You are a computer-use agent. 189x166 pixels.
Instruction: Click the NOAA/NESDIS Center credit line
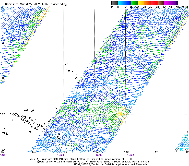pos(110,164)
